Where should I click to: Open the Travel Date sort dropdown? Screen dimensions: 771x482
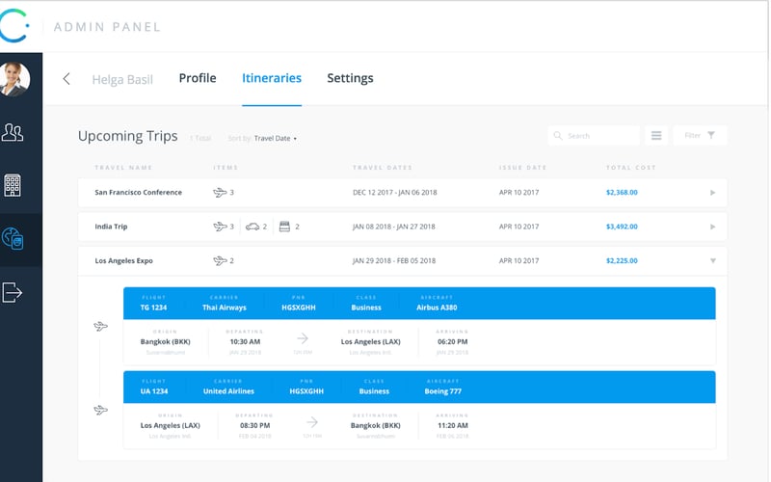click(x=275, y=138)
